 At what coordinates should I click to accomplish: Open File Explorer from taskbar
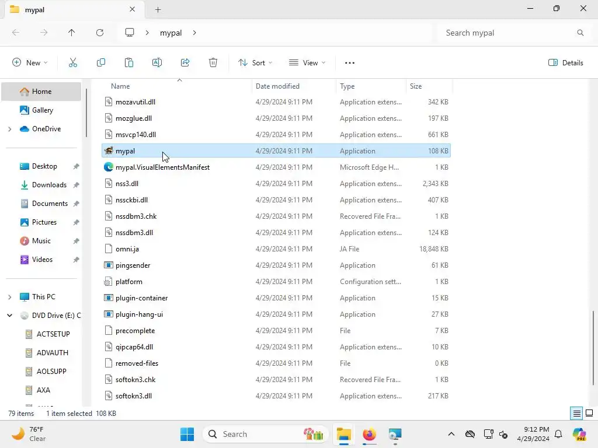point(343,434)
